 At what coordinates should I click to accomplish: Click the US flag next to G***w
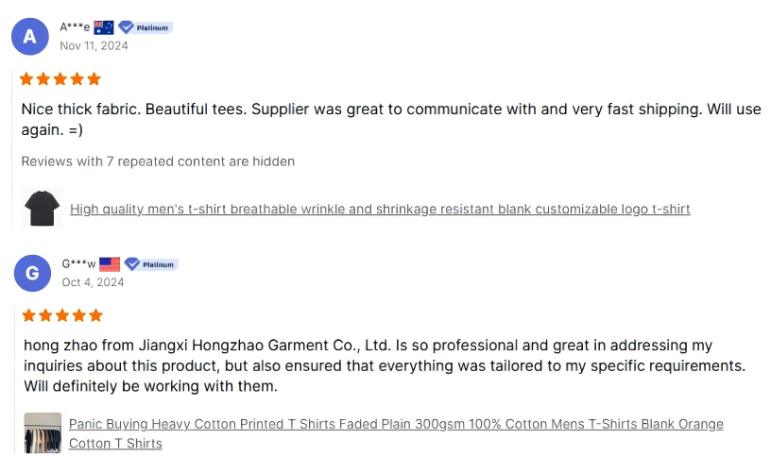(x=110, y=264)
